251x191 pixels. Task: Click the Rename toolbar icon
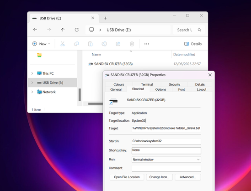click(104, 44)
